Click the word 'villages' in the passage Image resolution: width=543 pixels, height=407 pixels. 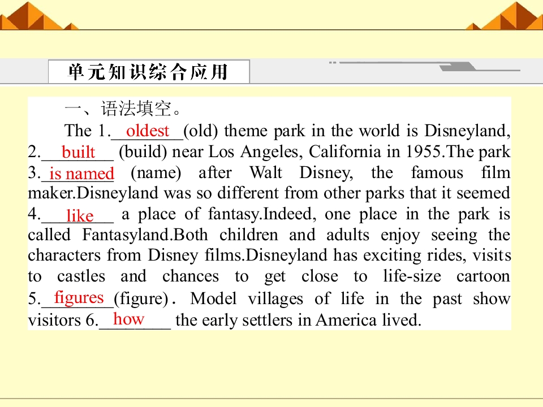(x=275, y=299)
